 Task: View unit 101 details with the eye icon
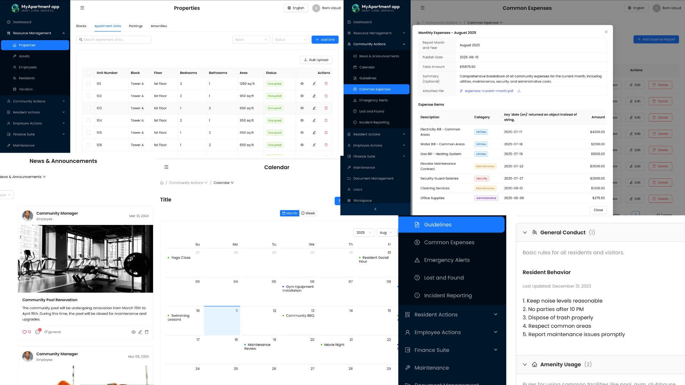tap(302, 84)
